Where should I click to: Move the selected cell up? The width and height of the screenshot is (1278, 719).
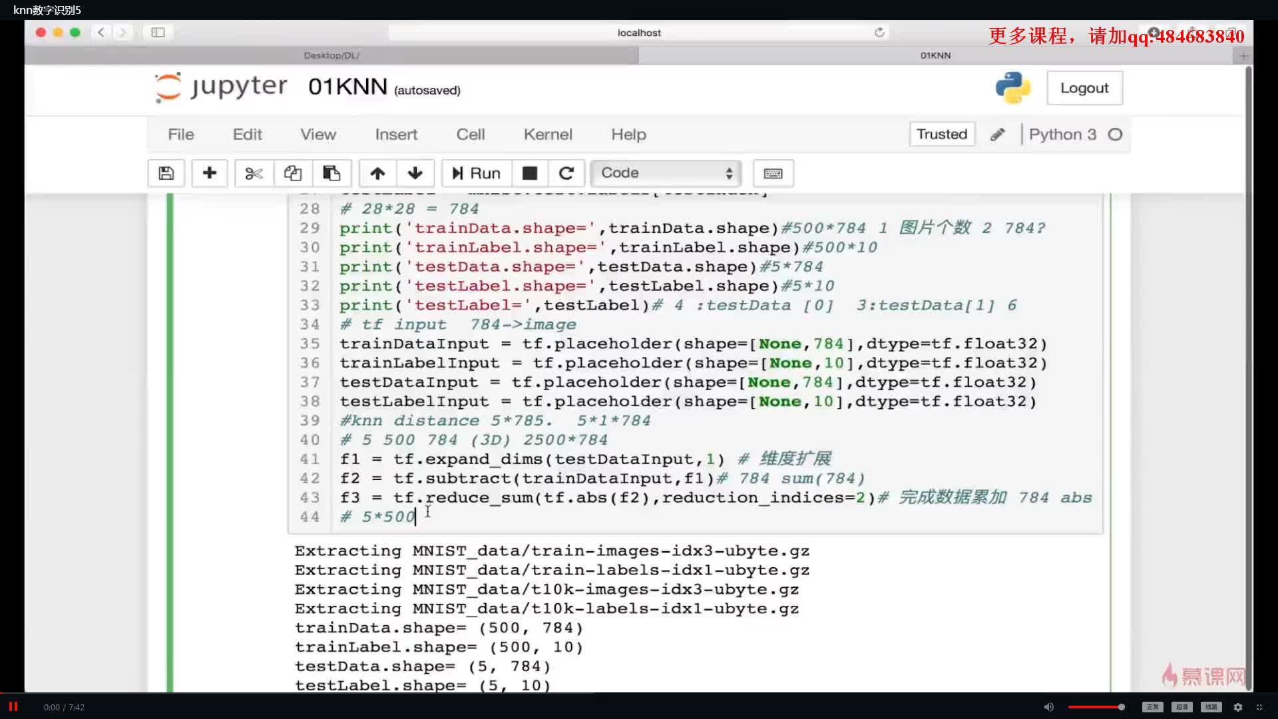click(377, 173)
